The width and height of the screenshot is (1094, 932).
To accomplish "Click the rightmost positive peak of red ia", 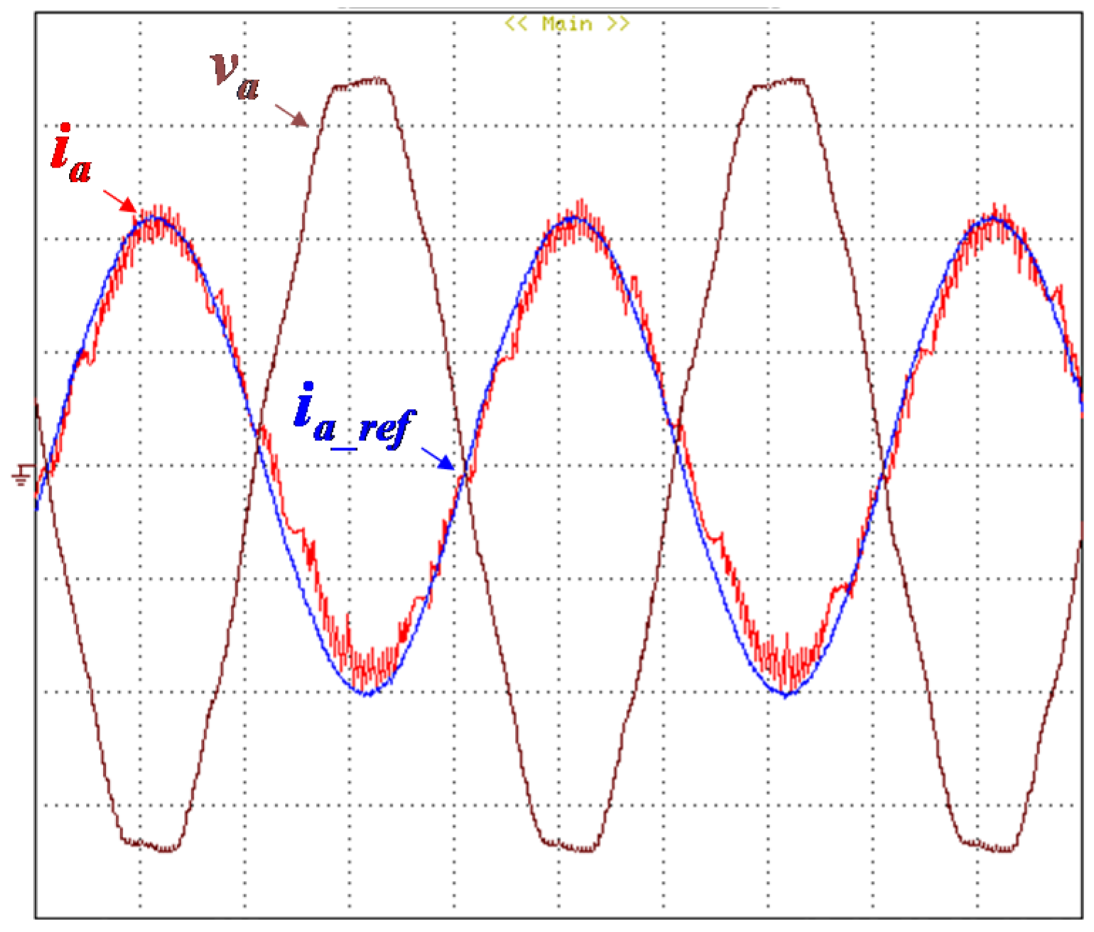I will pyautogui.click(x=995, y=216).
